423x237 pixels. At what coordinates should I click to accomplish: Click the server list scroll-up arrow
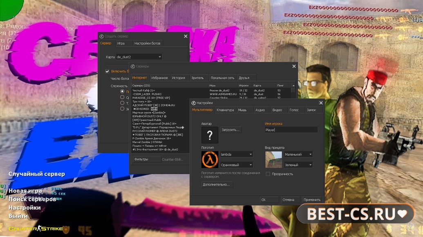[x=293, y=86]
